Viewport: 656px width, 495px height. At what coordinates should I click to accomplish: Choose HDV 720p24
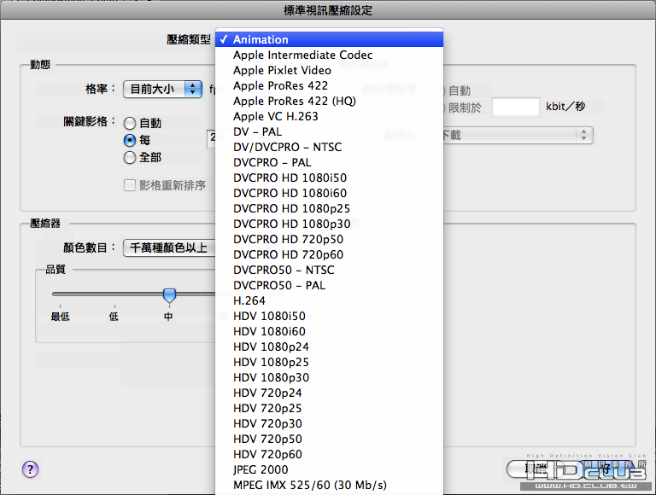[329, 393]
